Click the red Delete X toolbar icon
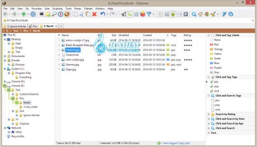Screen dimensions: 257x147 94,14
